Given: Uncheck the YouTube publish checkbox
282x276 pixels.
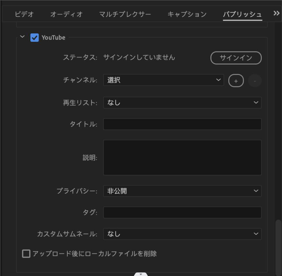Looking at the screenshot, I should 34,38.
